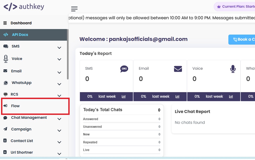The width and height of the screenshot is (255, 160).
Task: Click the RCS speech bubble icon
Action: click(6, 94)
